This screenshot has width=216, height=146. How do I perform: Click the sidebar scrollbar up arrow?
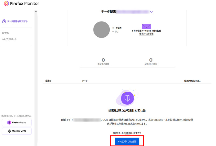[36, 11]
